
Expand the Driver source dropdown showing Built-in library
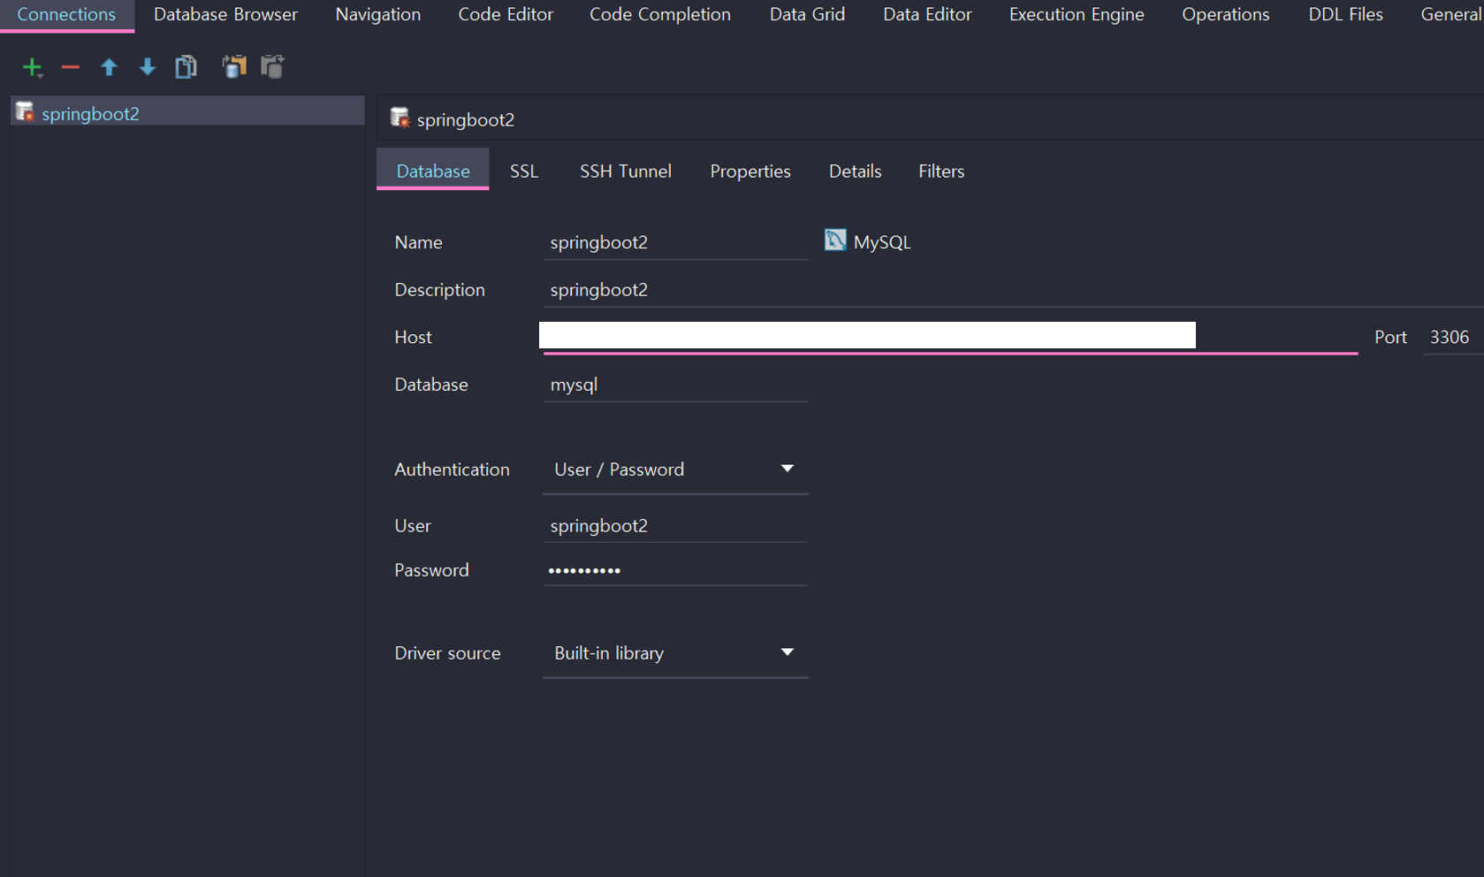point(675,653)
